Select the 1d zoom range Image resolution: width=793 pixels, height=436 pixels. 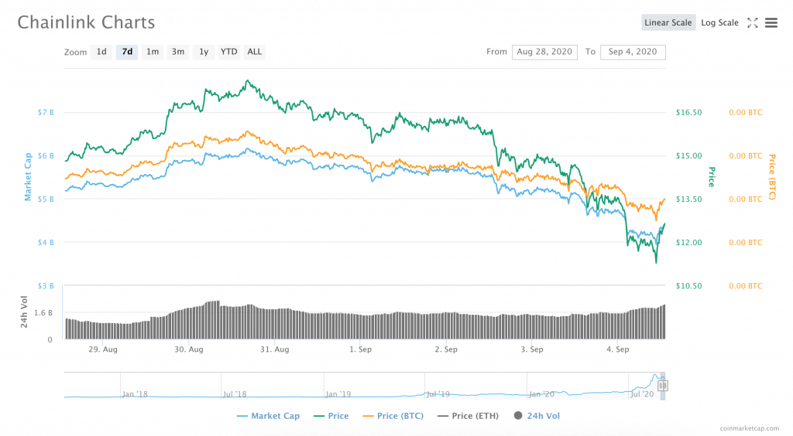[x=101, y=52]
